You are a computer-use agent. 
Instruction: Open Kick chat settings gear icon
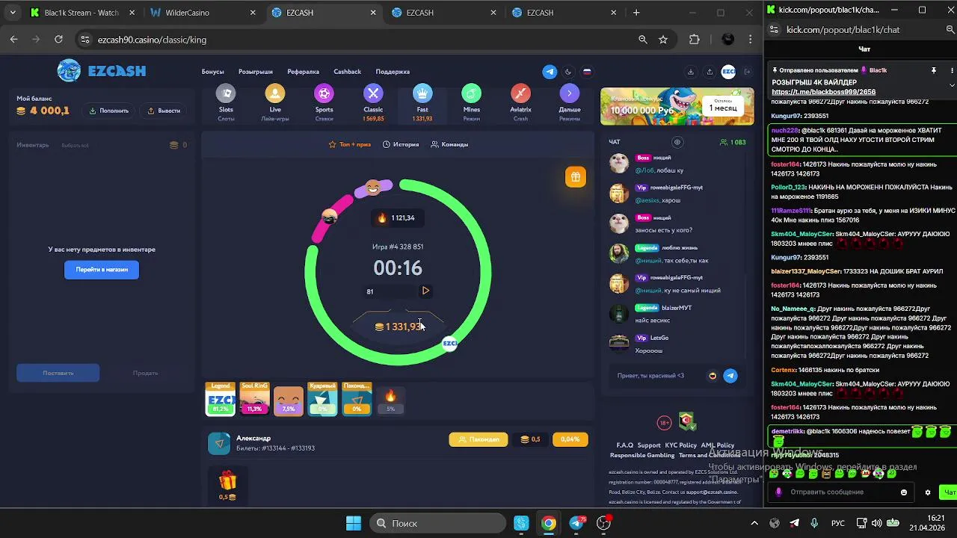click(x=928, y=492)
